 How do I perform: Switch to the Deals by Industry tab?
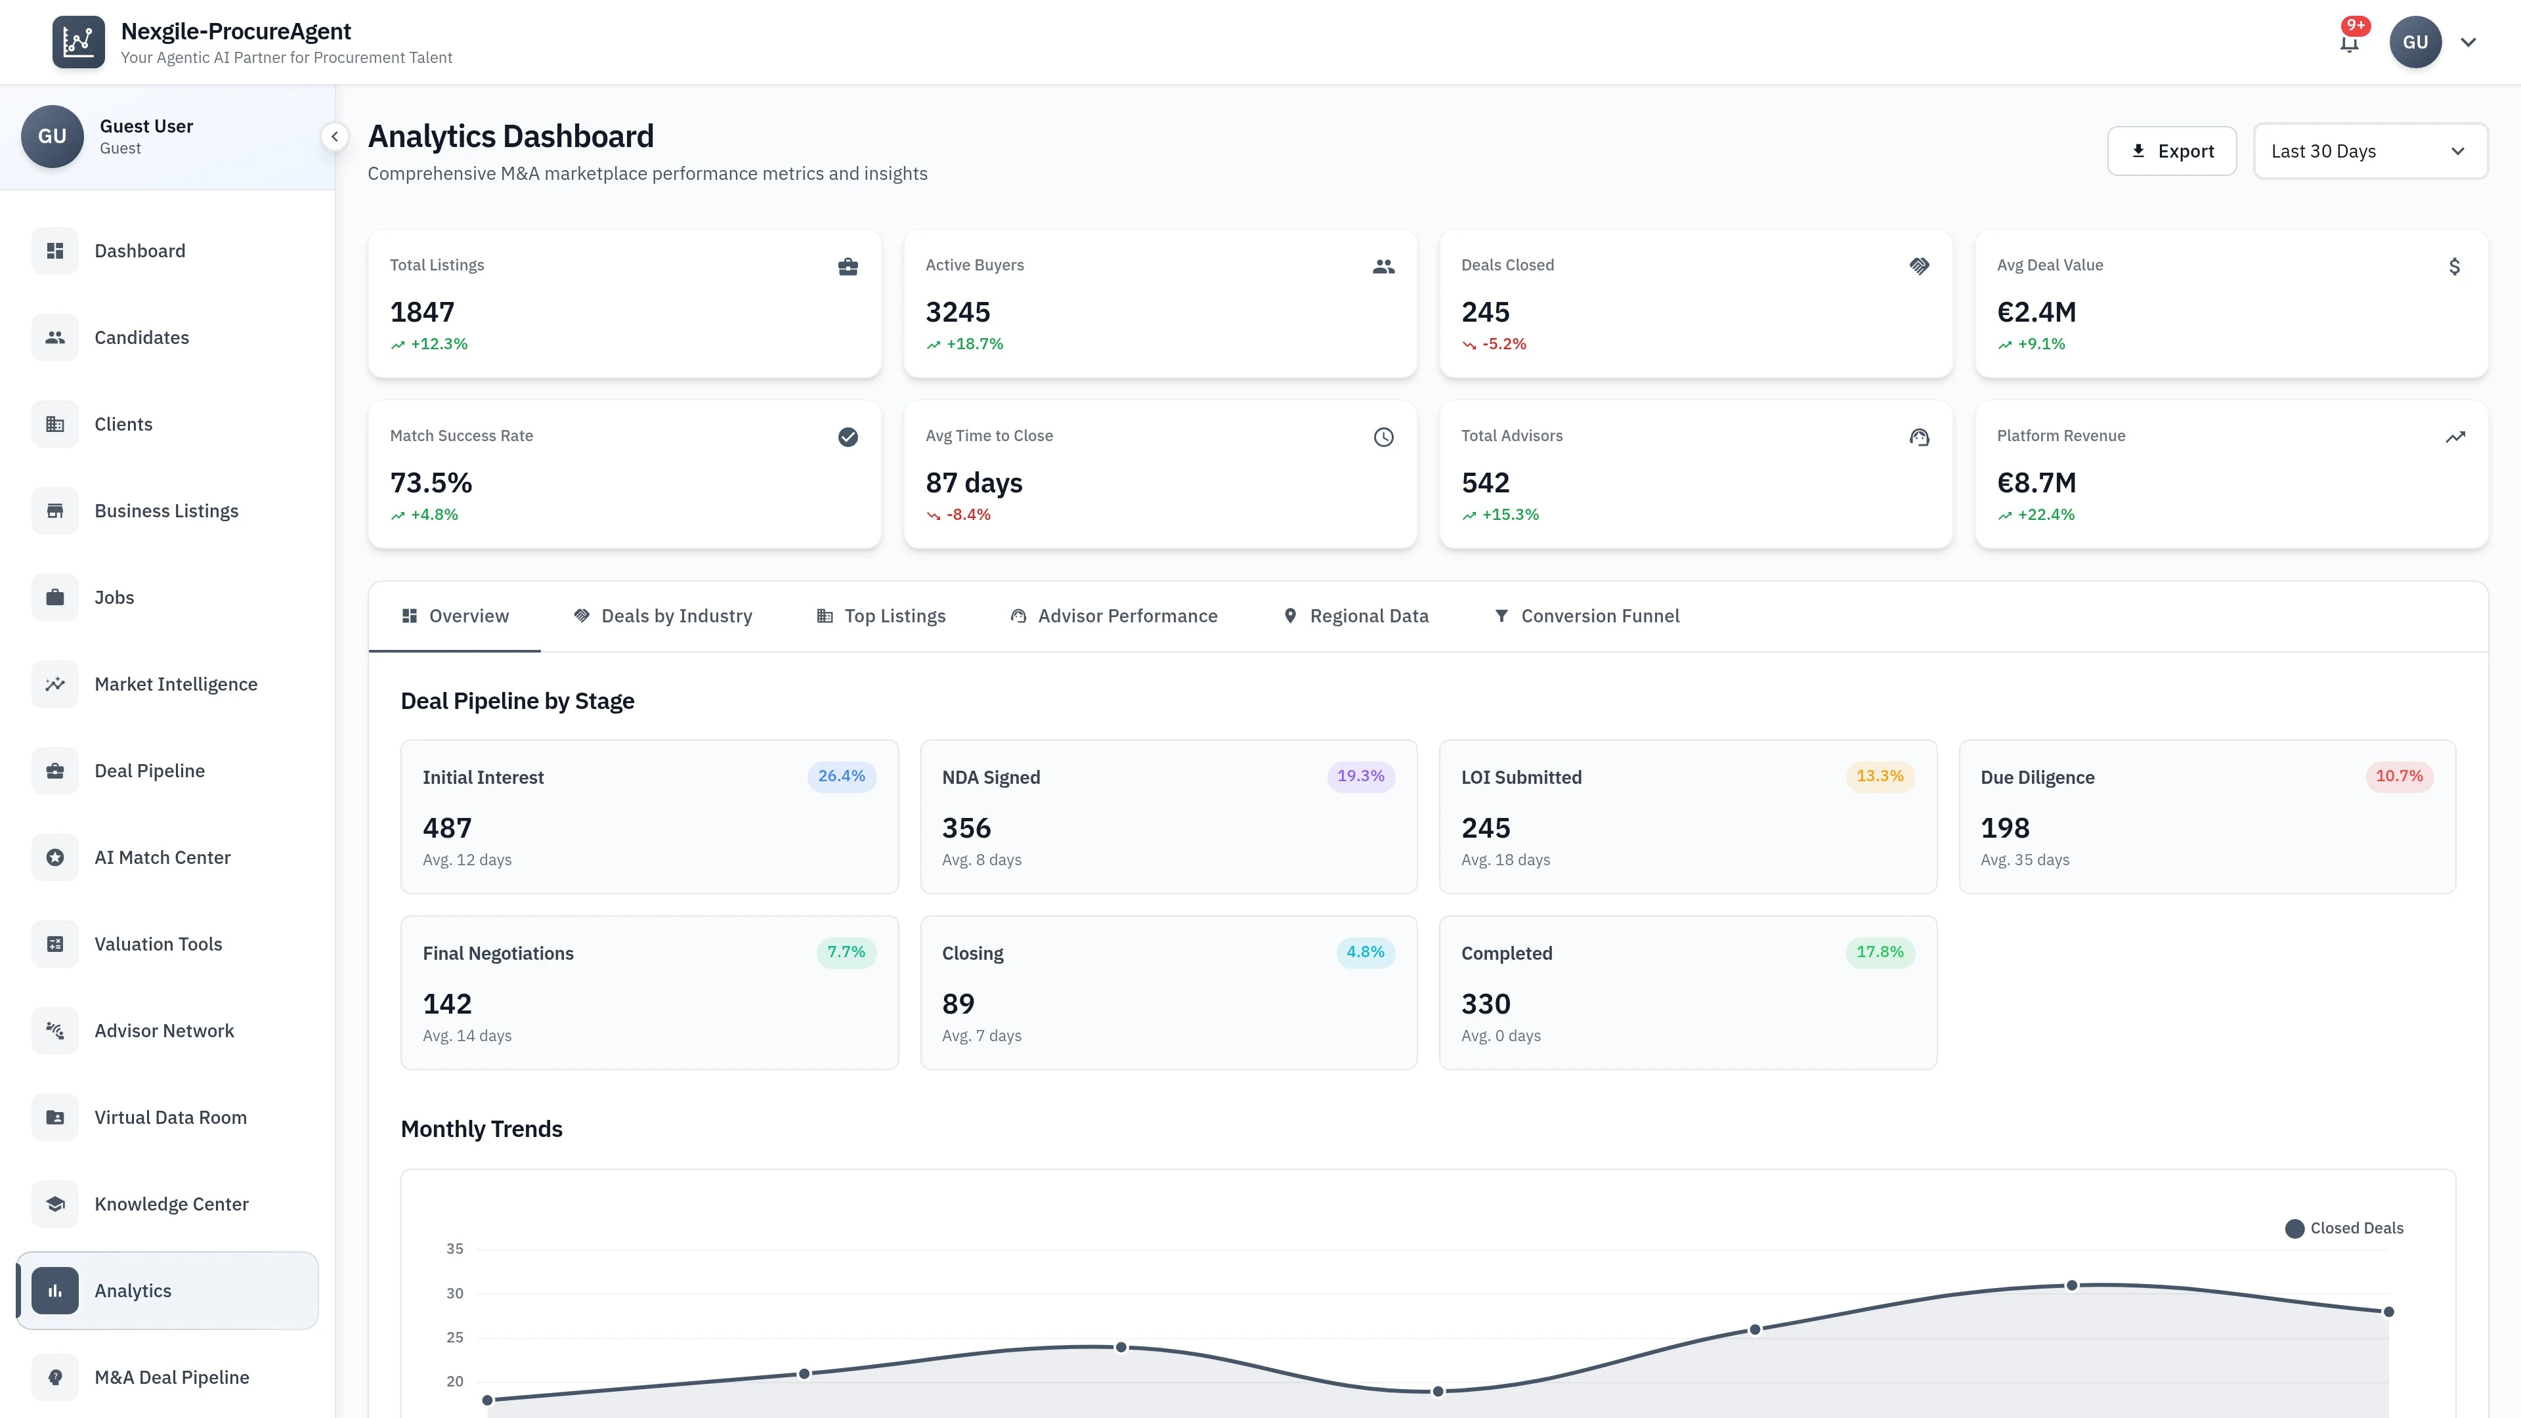pyautogui.click(x=662, y=616)
